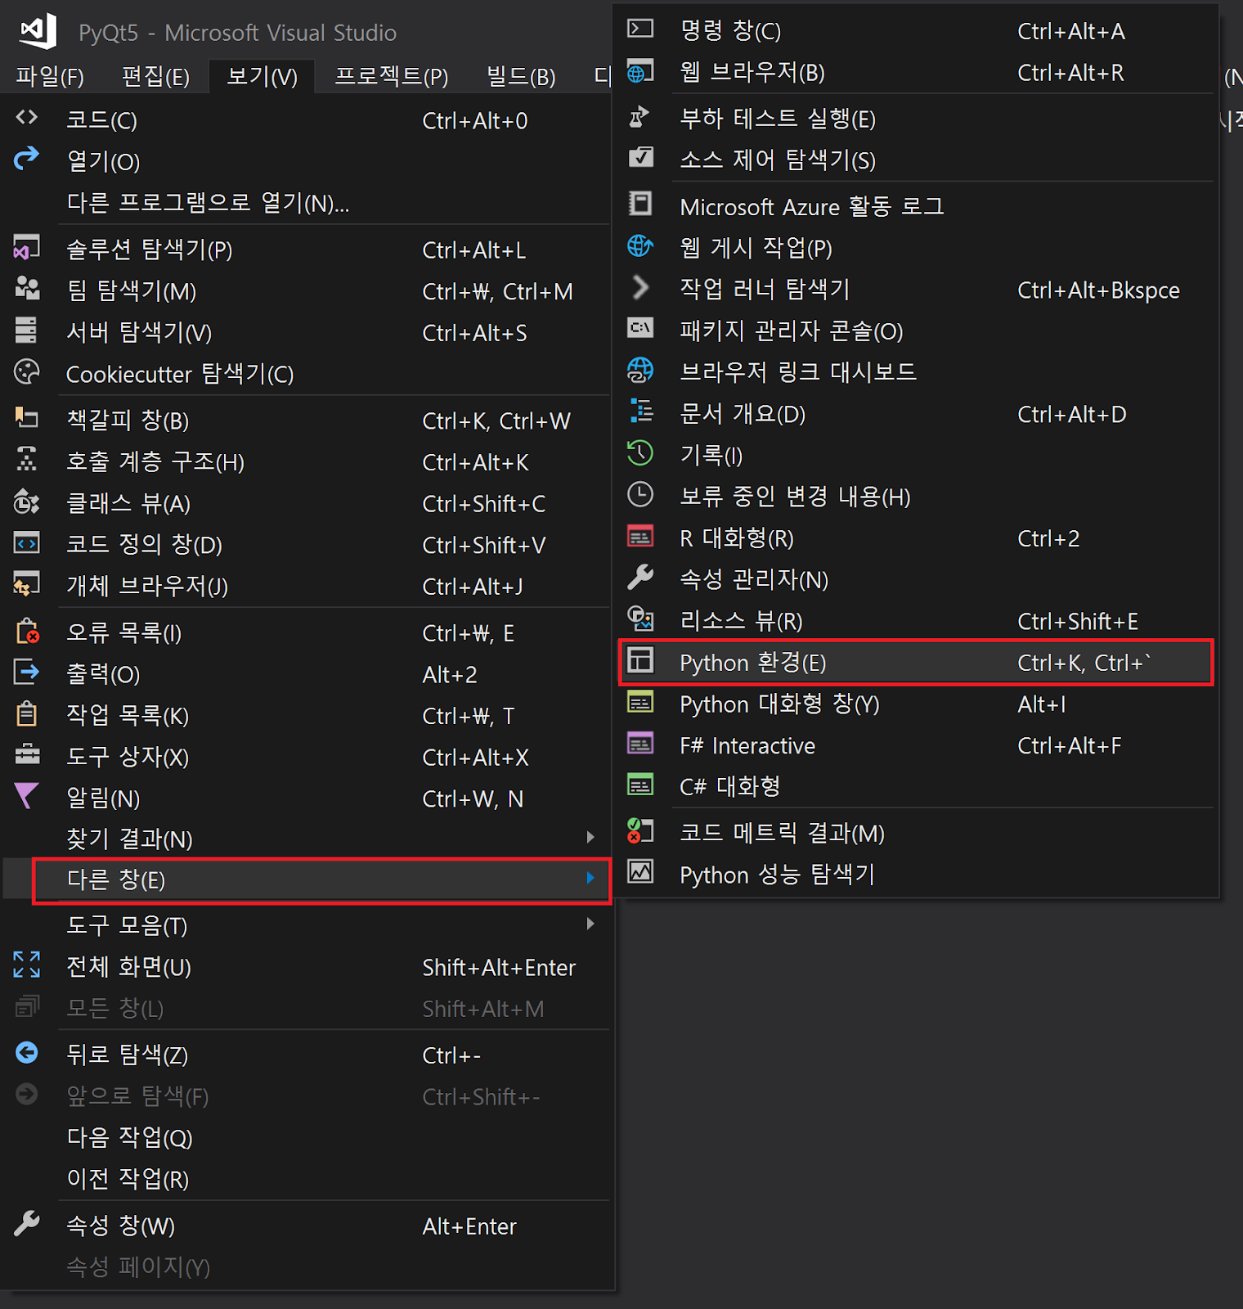Select 보류 중인 변경 내용(H)
The image size is (1243, 1309).
(916, 497)
